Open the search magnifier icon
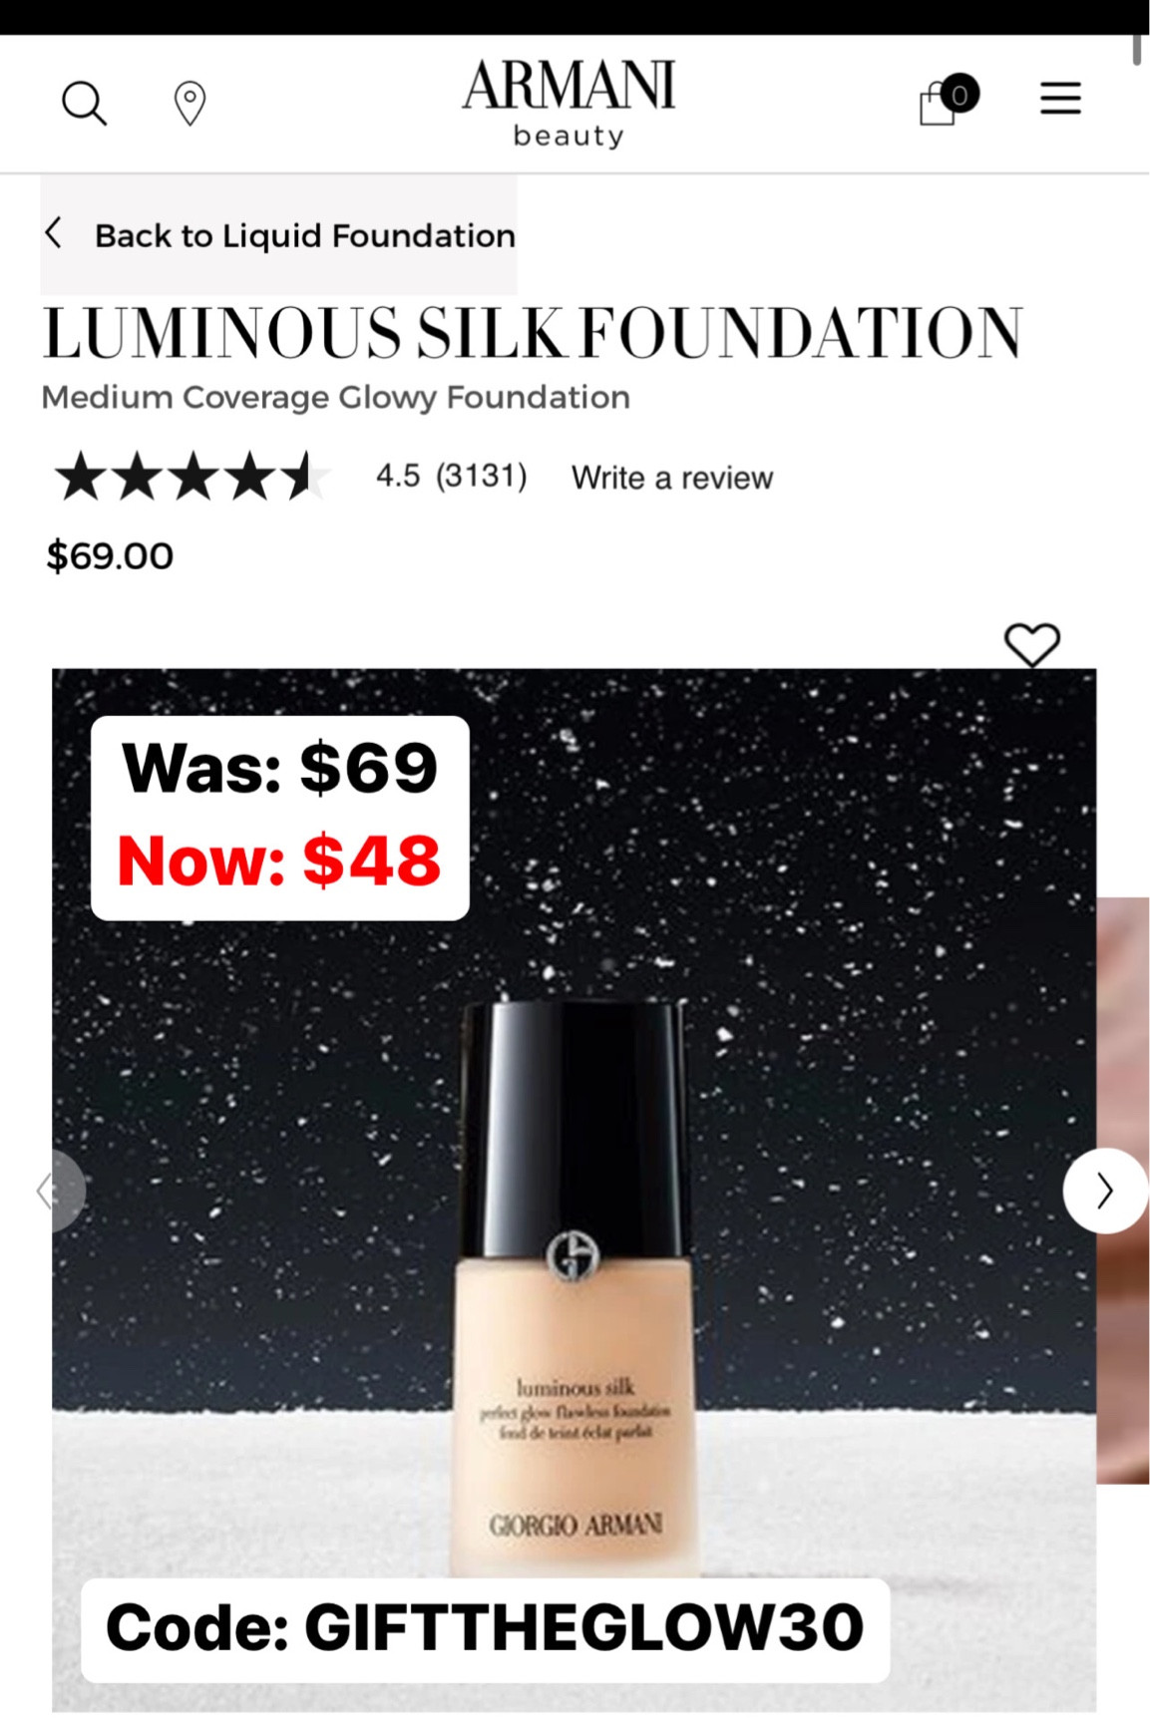The width and height of the screenshot is (1150, 1724). pos(84,103)
